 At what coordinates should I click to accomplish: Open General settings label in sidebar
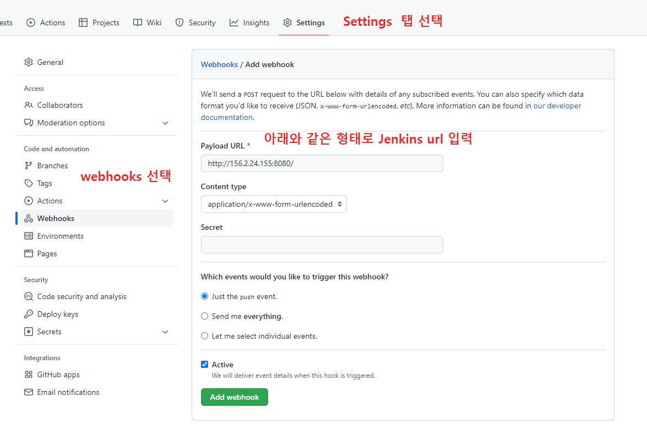[50, 62]
